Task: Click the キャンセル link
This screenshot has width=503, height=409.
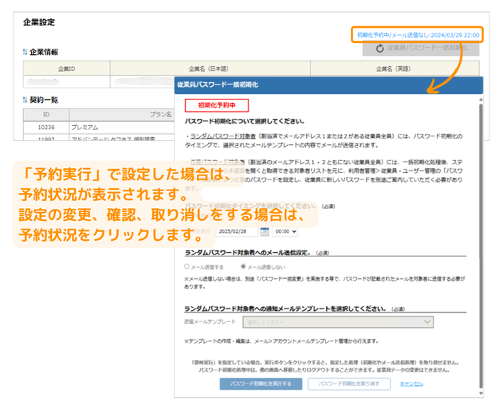Action: [x=411, y=383]
